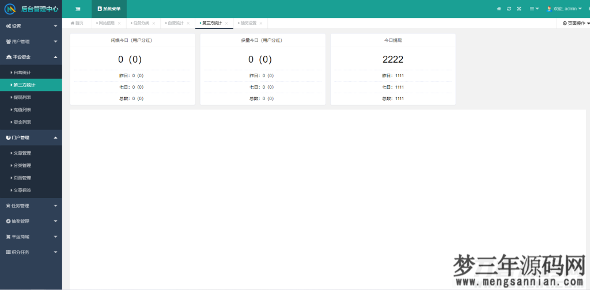Screen dimensions: 590x290
Task: Open 文章管理 in the sidebar
Action: point(22,153)
